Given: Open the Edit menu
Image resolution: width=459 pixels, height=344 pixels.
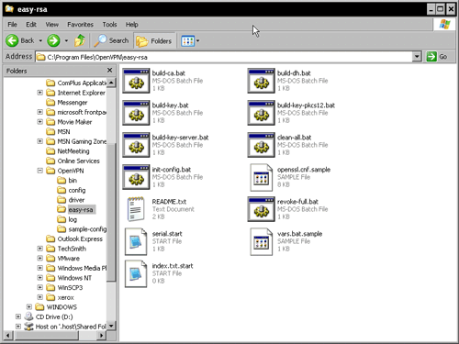Looking at the screenshot, I should [31, 25].
